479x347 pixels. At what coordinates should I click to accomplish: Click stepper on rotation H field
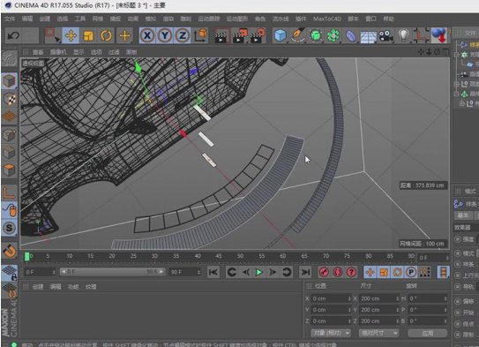pos(445,298)
